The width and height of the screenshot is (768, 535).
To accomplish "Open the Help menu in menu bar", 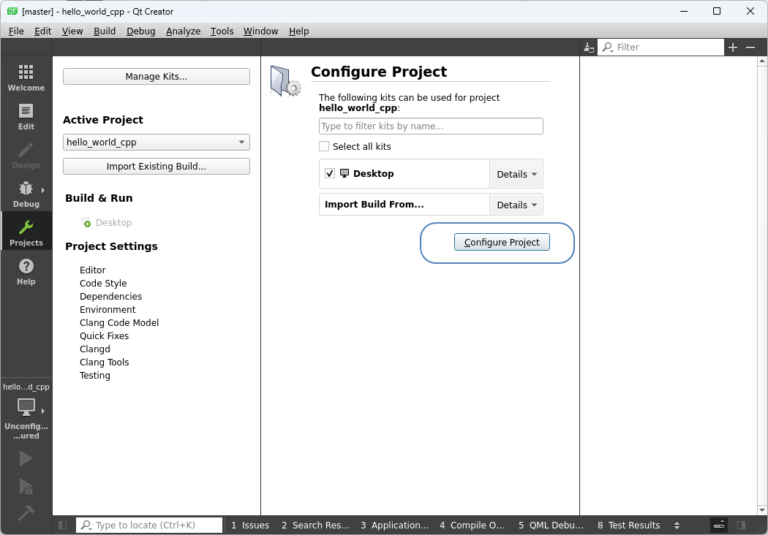I will point(298,31).
